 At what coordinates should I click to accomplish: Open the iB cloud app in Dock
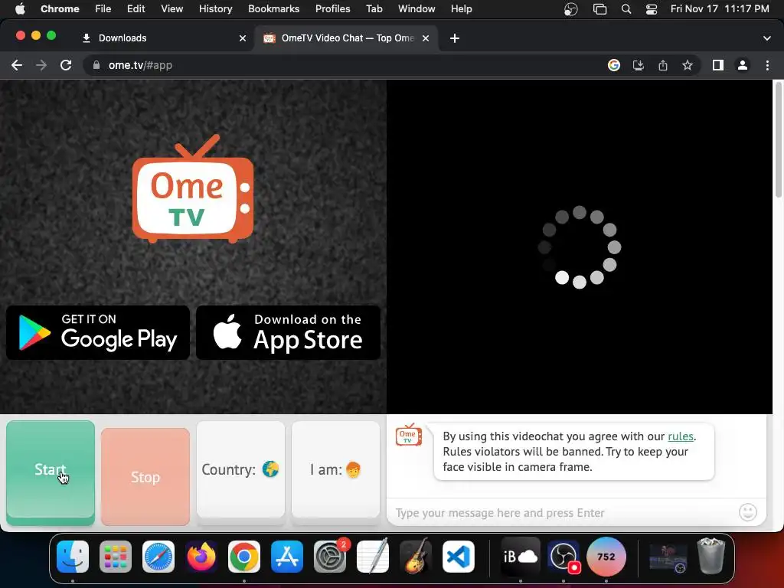521,556
